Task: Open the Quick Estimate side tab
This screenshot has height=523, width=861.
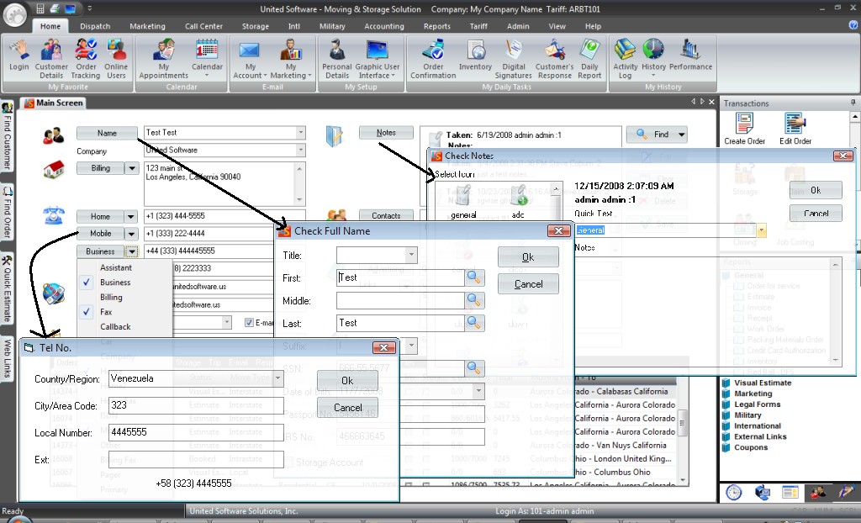Action: (7, 289)
